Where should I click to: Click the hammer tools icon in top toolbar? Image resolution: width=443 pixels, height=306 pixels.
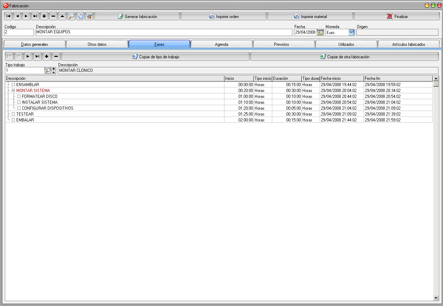[89, 16]
